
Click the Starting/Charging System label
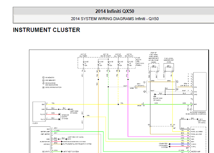74,142
